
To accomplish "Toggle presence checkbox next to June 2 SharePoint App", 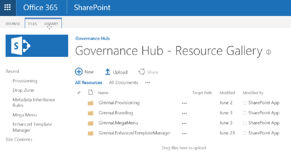I will click(x=245, y=103).
